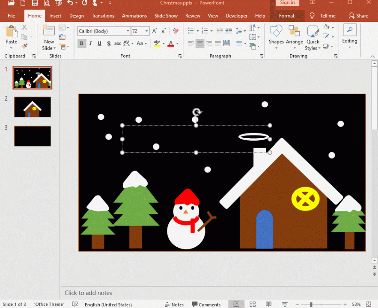Zoom in with the plus button
This screenshot has height=308, width=378.
345,305
